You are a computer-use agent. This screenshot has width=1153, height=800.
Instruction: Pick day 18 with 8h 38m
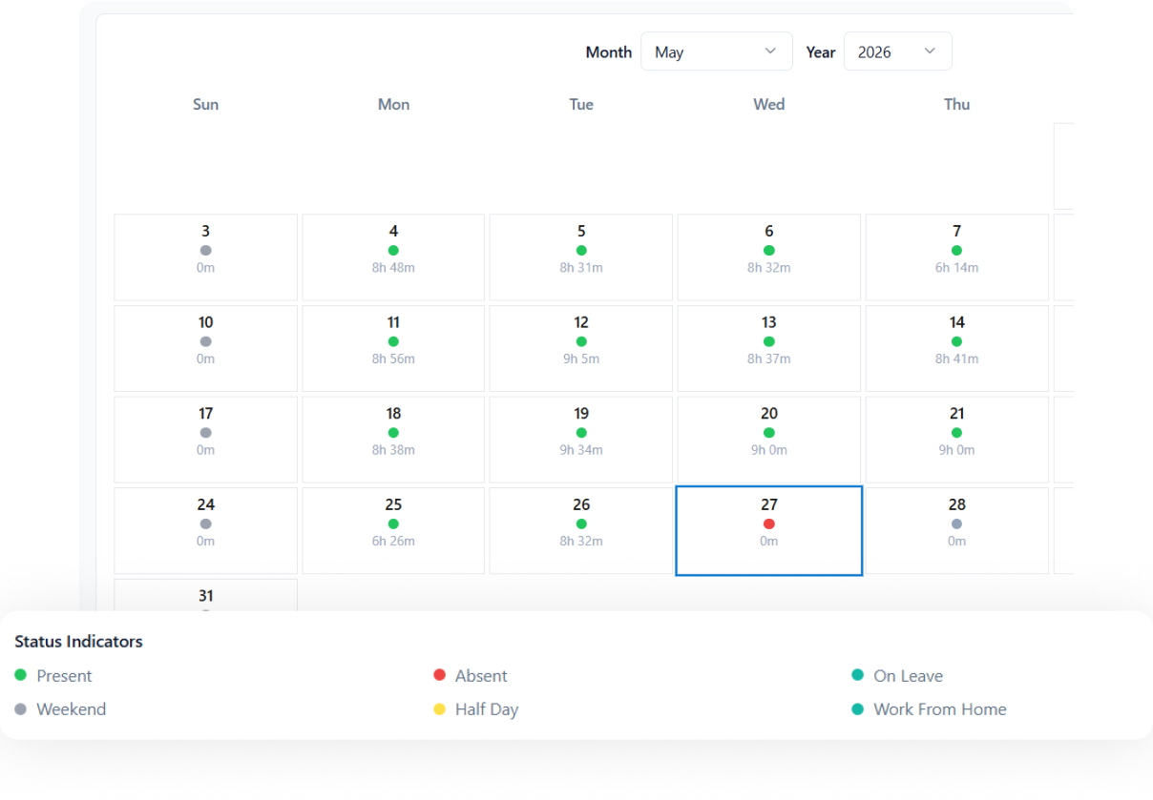tap(393, 440)
